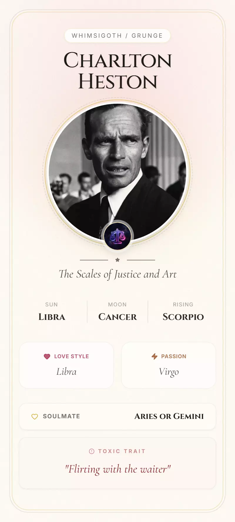Click the Toxic Trait alert circle icon
This screenshot has height=522, width=235.
coord(92,451)
